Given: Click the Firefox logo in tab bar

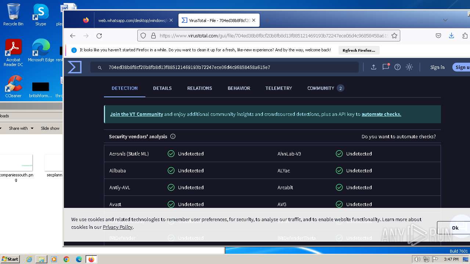Looking at the screenshot, I should click(x=86, y=20).
